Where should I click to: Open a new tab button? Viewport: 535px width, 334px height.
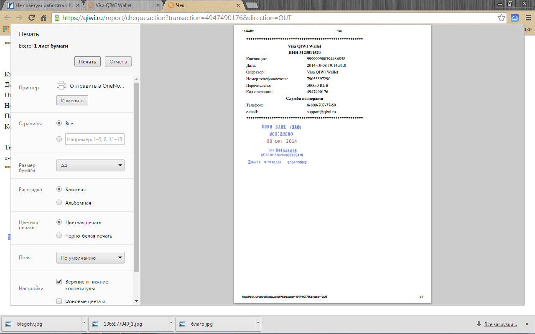coord(252,5)
